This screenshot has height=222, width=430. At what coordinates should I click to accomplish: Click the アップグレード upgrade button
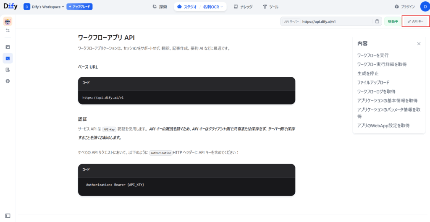(79, 7)
